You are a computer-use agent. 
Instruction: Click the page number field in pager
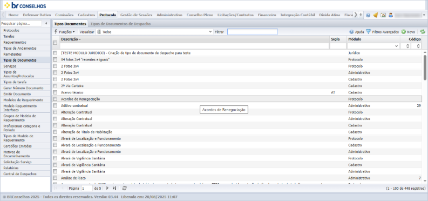[87, 188]
